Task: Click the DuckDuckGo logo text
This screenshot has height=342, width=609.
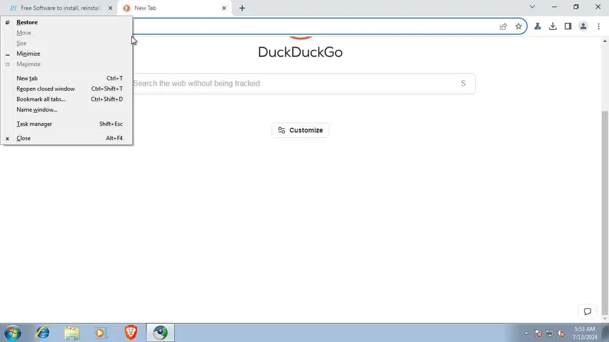Action: [300, 52]
